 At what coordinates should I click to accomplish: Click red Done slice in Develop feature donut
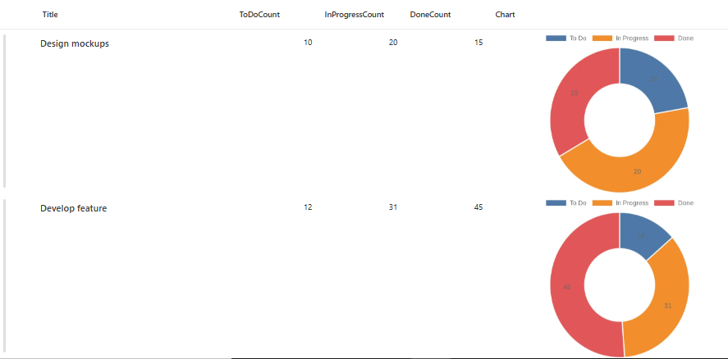tap(567, 287)
